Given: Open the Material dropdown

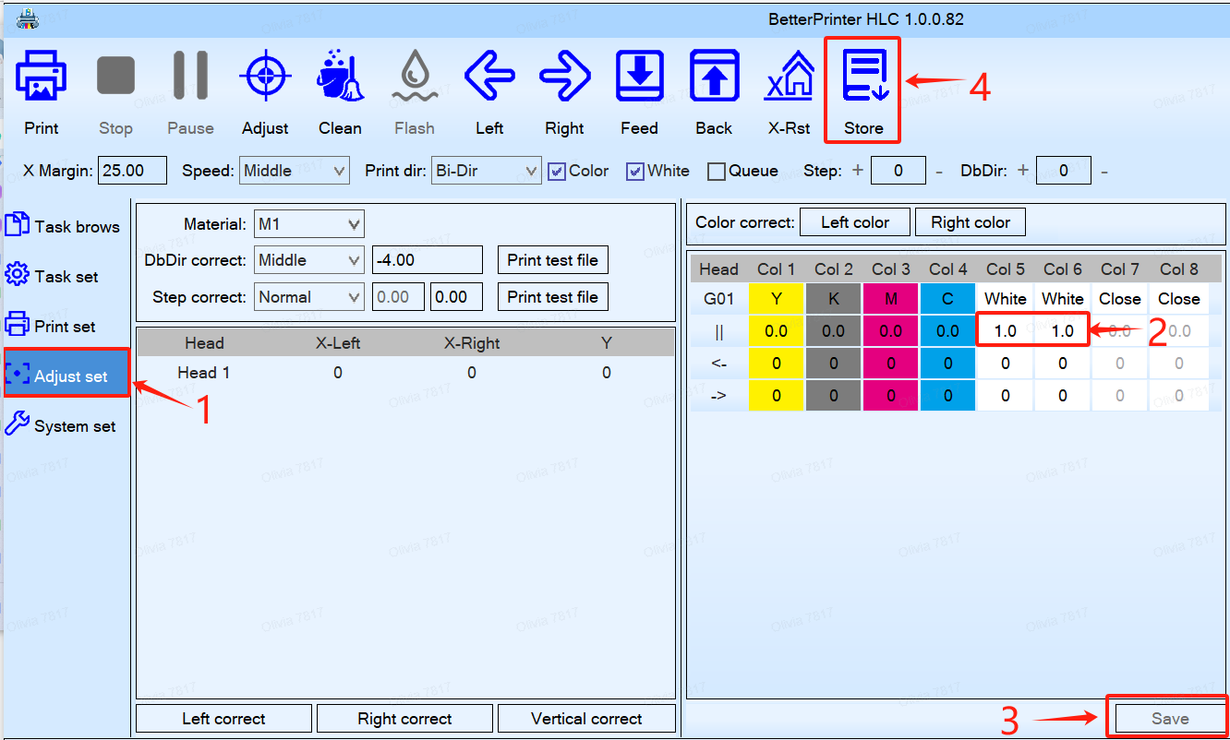Looking at the screenshot, I should [x=308, y=224].
